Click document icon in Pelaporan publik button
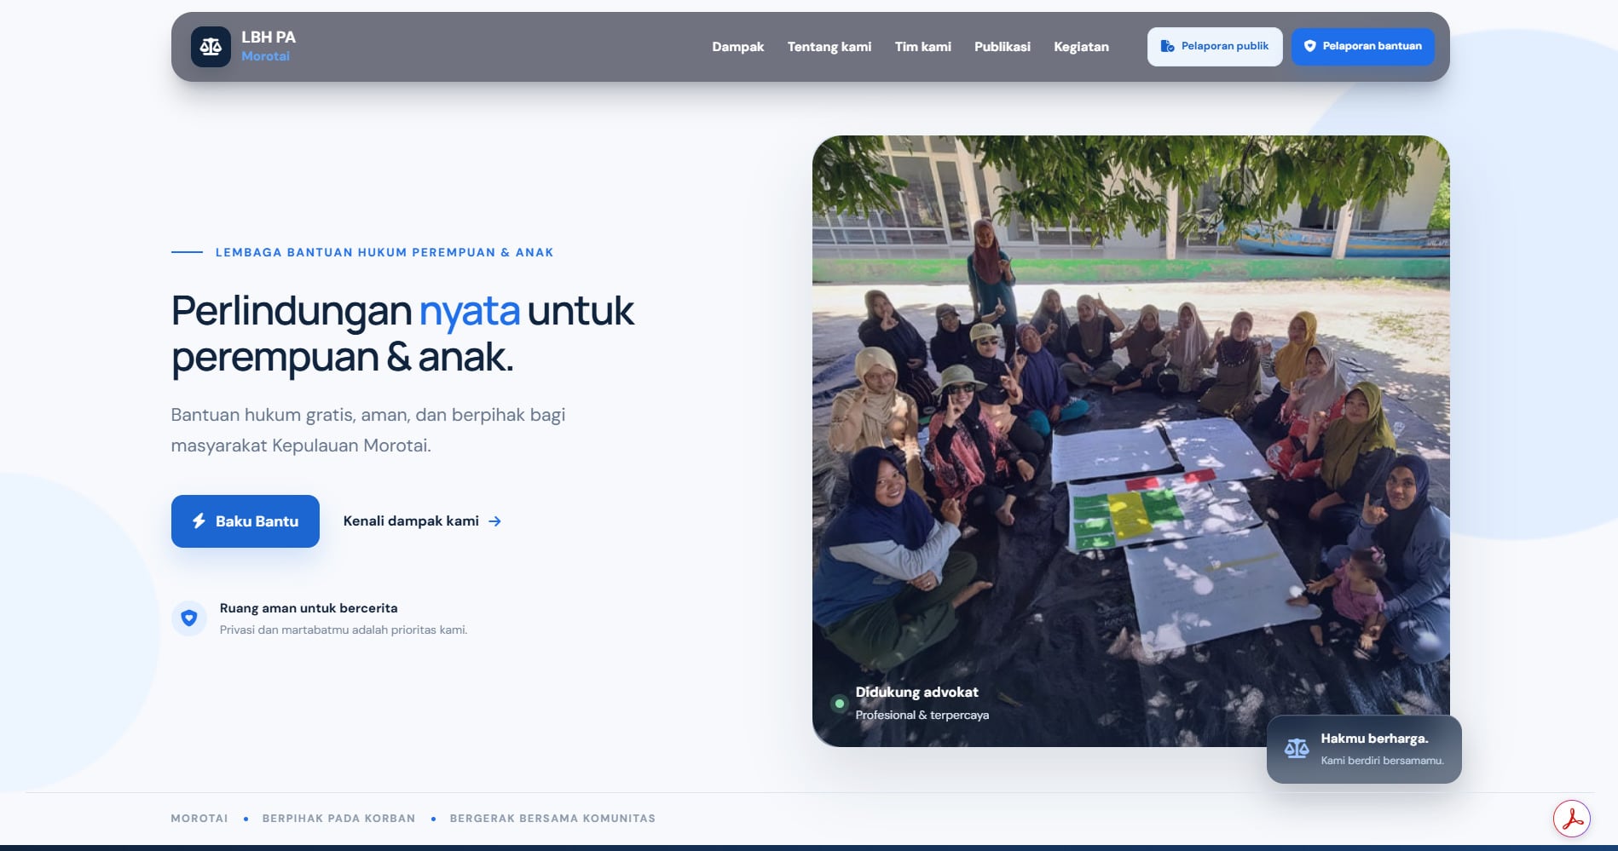Image resolution: width=1618 pixels, height=851 pixels. click(x=1167, y=46)
